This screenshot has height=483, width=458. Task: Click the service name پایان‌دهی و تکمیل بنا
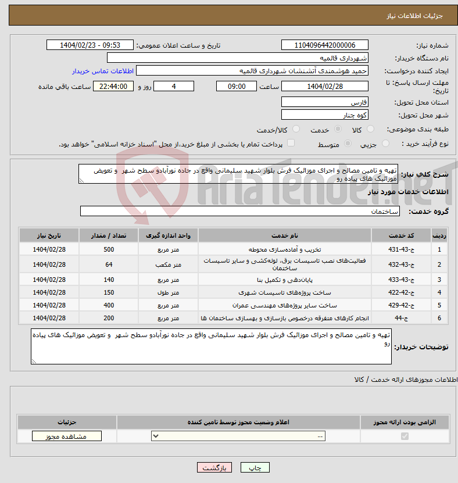coord(285,280)
